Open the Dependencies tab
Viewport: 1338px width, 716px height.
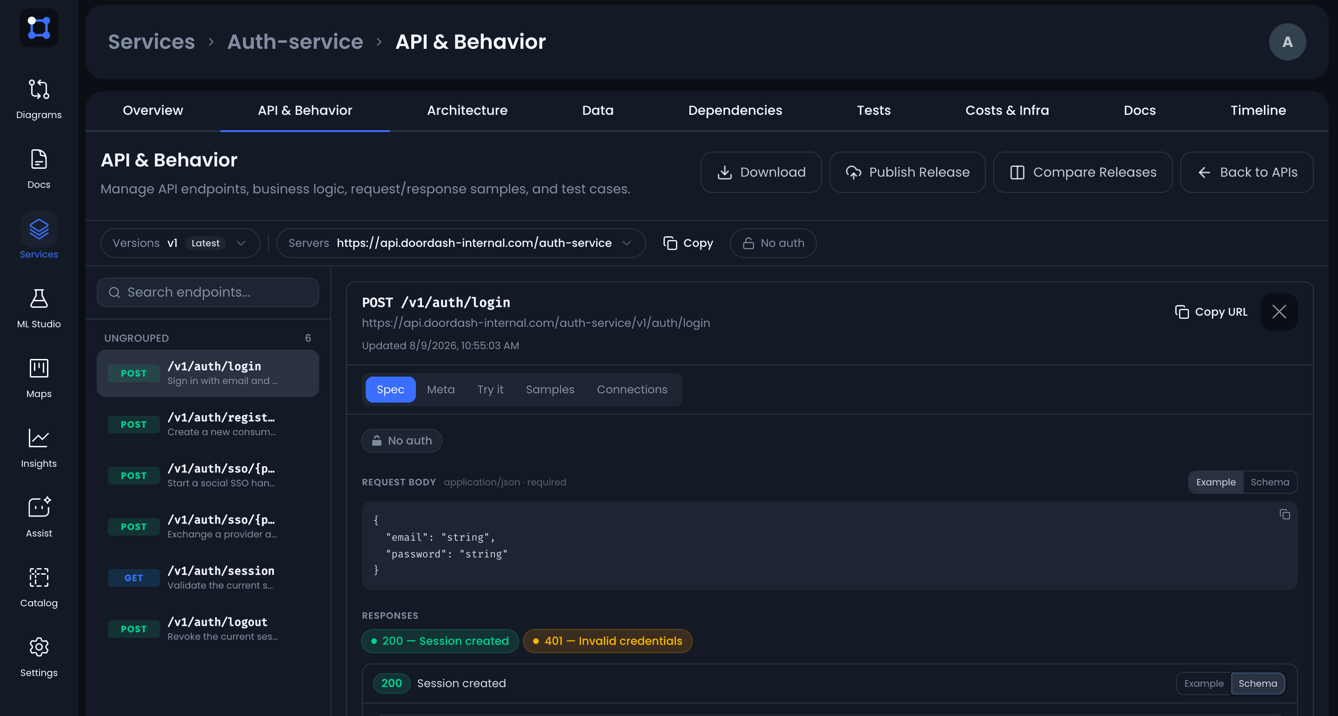[x=735, y=111]
